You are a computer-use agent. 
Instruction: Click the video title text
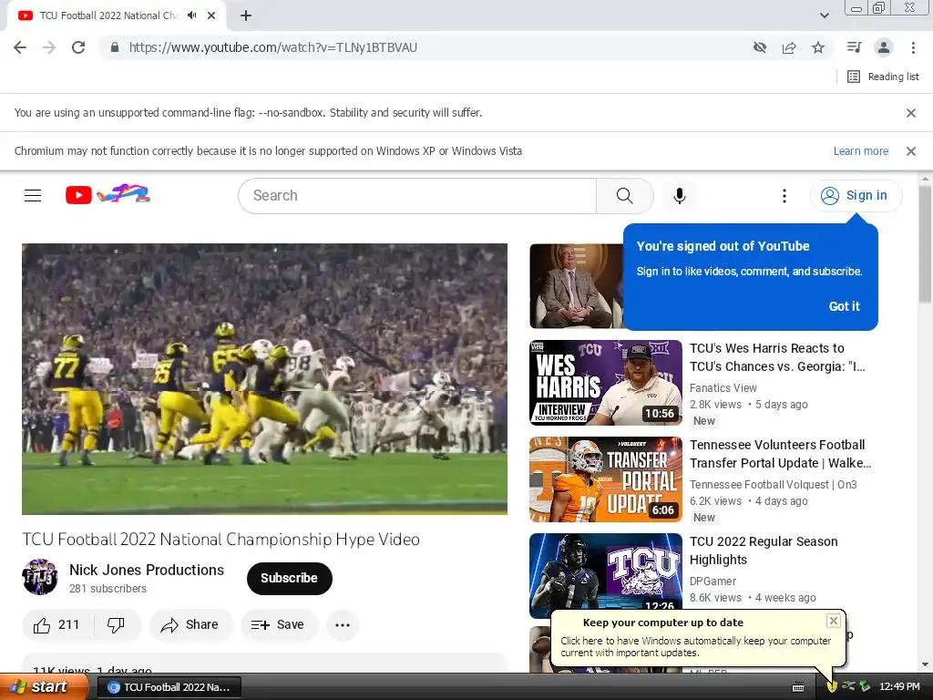220,540
